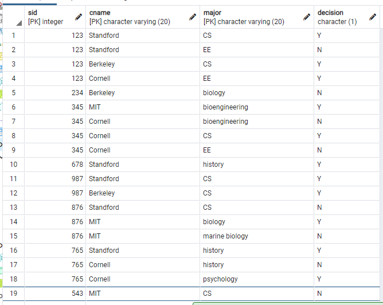Click the sid cell 678 in row 10
Screen dimensions: 383x305
click(x=55, y=165)
